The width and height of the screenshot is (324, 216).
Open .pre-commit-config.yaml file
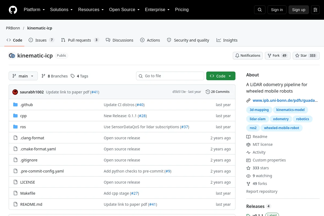coord(42,171)
